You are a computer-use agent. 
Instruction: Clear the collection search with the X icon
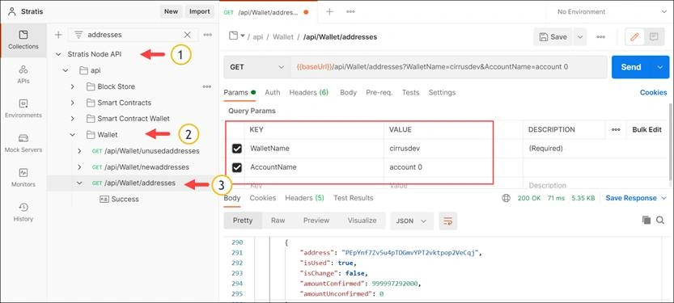click(188, 35)
